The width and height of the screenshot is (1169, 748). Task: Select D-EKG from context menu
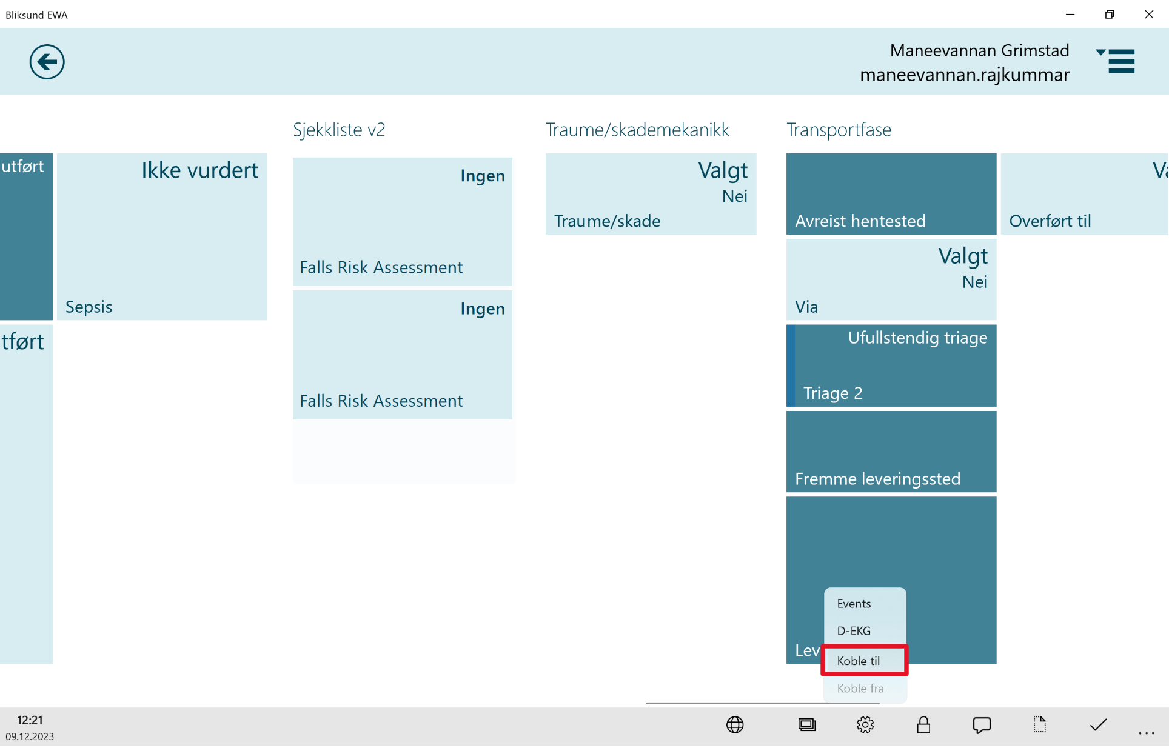point(853,630)
